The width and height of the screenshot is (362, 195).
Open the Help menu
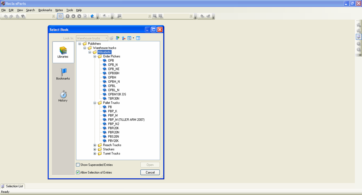(79, 10)
